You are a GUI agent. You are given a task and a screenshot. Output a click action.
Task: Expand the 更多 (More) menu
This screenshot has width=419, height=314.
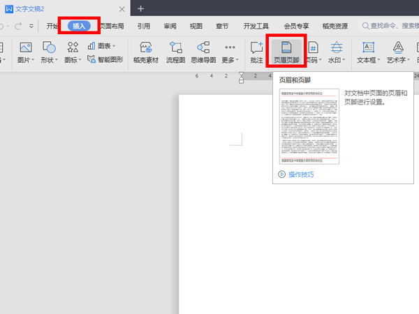click(230, 60)
